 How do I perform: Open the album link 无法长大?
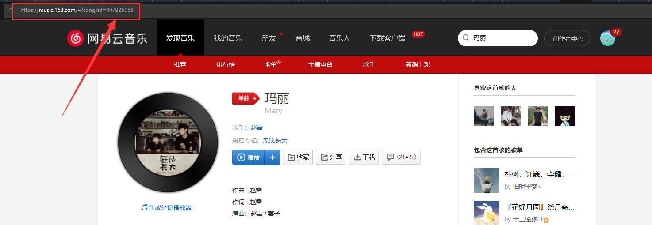point(275,141)
